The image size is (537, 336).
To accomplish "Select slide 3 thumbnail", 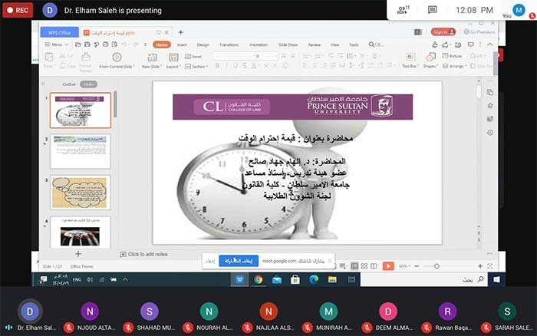I will click(x=81, y=193).
